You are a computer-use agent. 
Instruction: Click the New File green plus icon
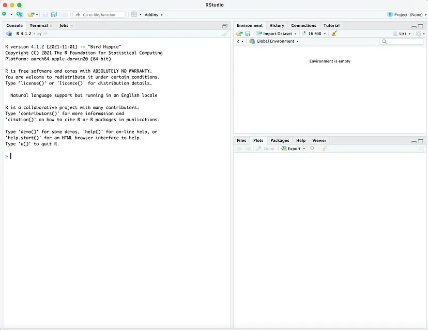pyautogui.click(x=4, y=14)
